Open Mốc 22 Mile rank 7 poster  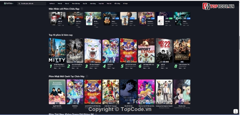click(x=164, y=50)
